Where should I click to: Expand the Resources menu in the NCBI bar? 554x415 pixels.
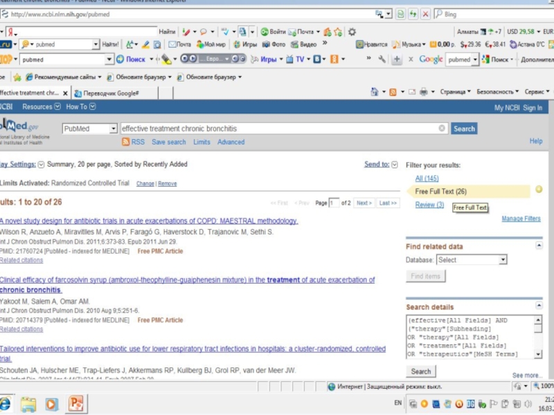[42, 107]
